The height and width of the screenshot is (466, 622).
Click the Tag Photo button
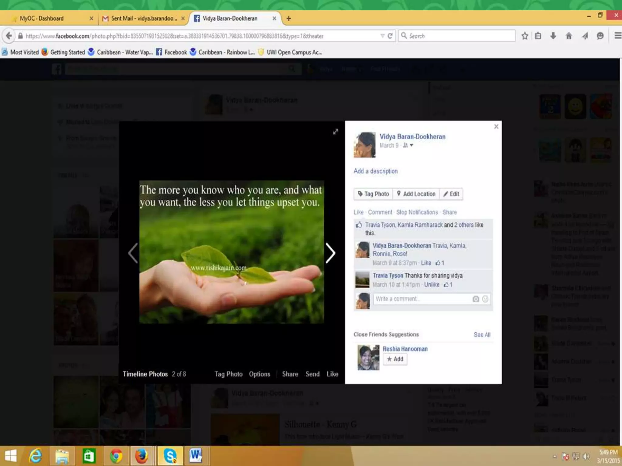point(373,194)
